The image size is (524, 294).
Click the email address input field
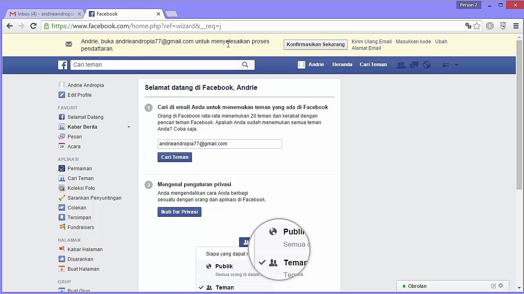(x=220, y=144)
